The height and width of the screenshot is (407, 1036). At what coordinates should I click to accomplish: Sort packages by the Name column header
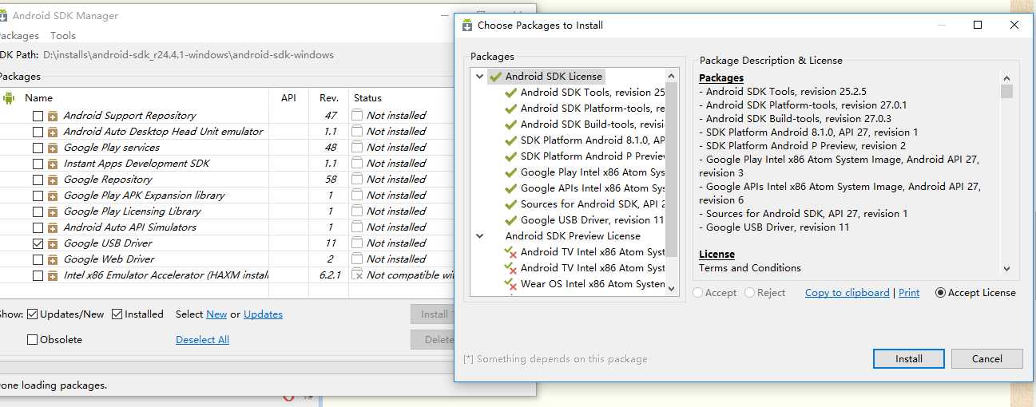coord(38,98)
